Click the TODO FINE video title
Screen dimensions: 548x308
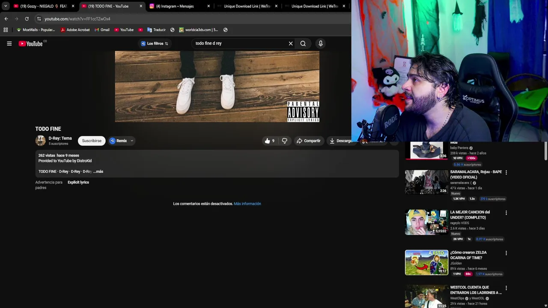coord(48,129)
